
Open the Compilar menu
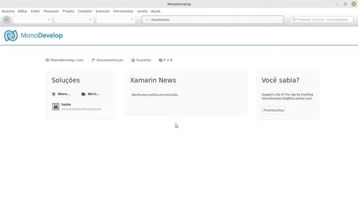click(85, 11)
